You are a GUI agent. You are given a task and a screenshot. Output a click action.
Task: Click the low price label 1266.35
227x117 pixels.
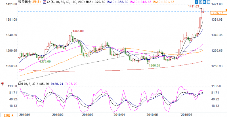(x=154, y=65)
